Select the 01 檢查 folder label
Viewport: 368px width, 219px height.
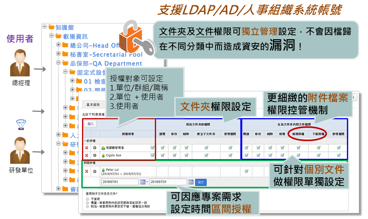click(x=95, y=81)
